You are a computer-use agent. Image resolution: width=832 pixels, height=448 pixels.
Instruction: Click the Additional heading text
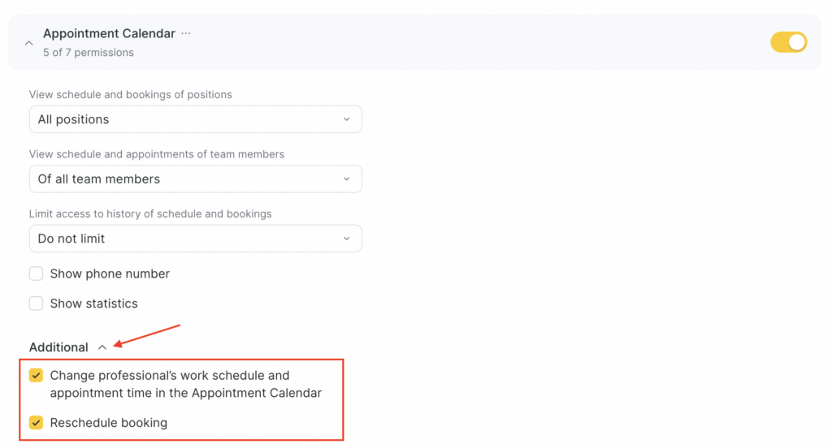point(58,347)
